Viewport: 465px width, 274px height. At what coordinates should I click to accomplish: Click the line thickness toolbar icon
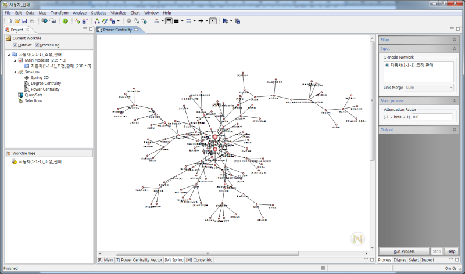(176, 21)
